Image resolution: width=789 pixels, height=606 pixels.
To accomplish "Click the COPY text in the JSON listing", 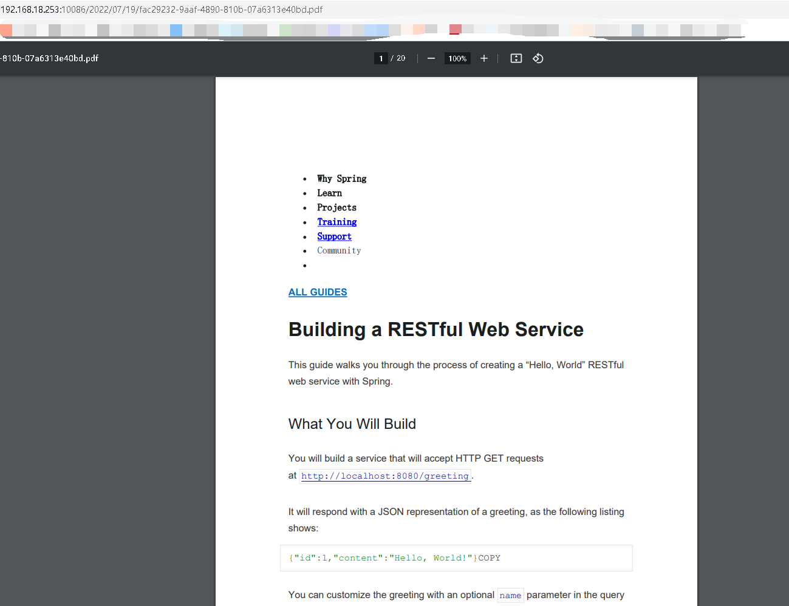I will [x=489, y=558].
